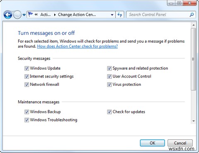Uncheck the Windows Update checkbox
The width and height of the screenshot is (199, 153).
click(x=27, y=68)
